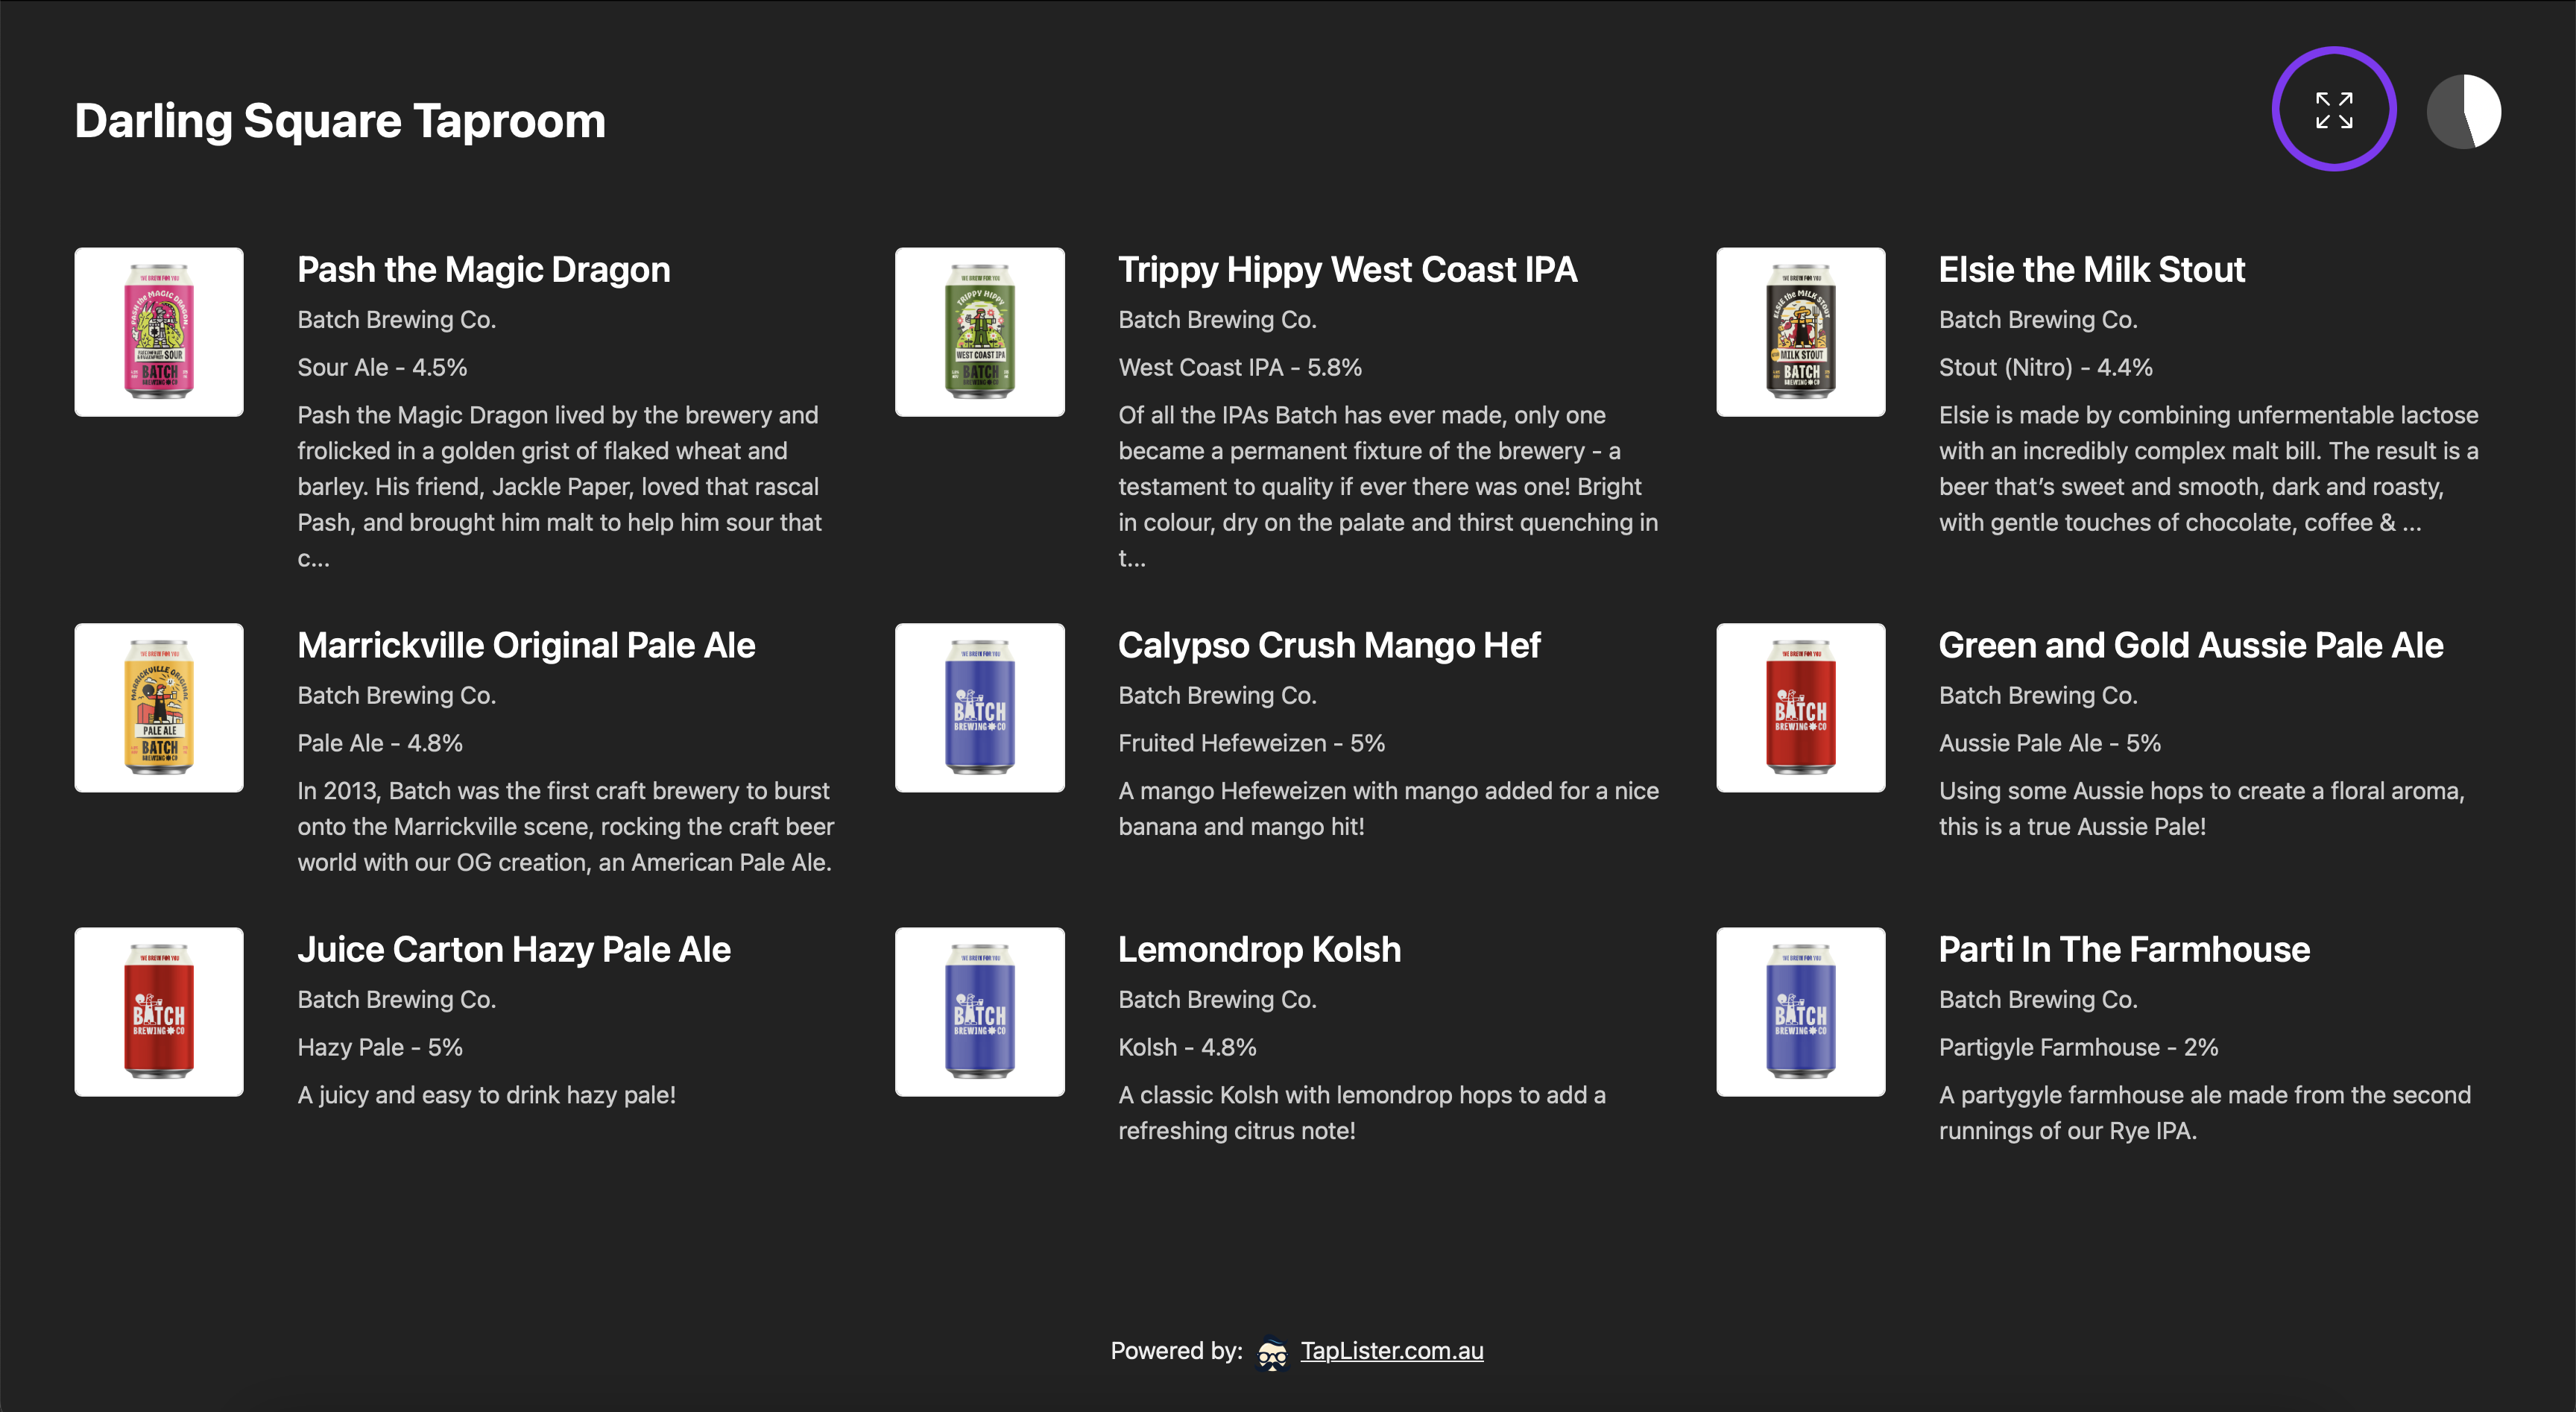Click the 'Stout (Nitro) - 4.4%' style line

coord(2046,367)
